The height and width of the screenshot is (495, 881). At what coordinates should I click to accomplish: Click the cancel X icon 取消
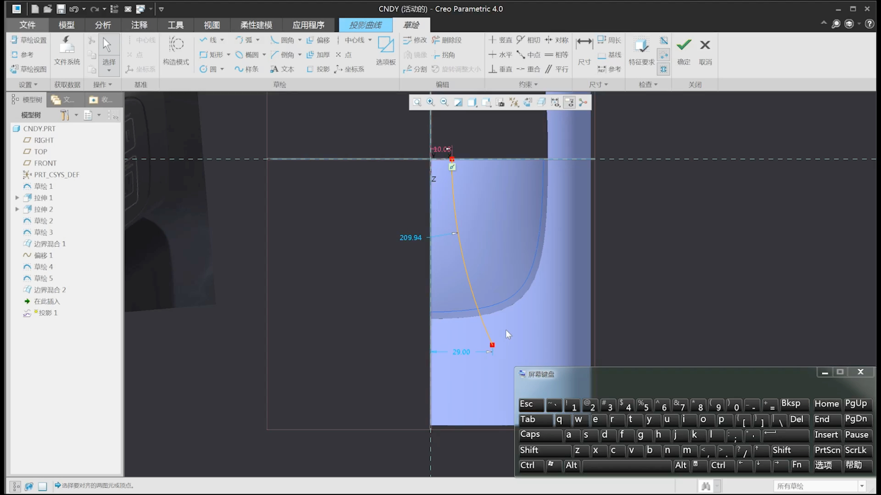[x=705, y=45]
